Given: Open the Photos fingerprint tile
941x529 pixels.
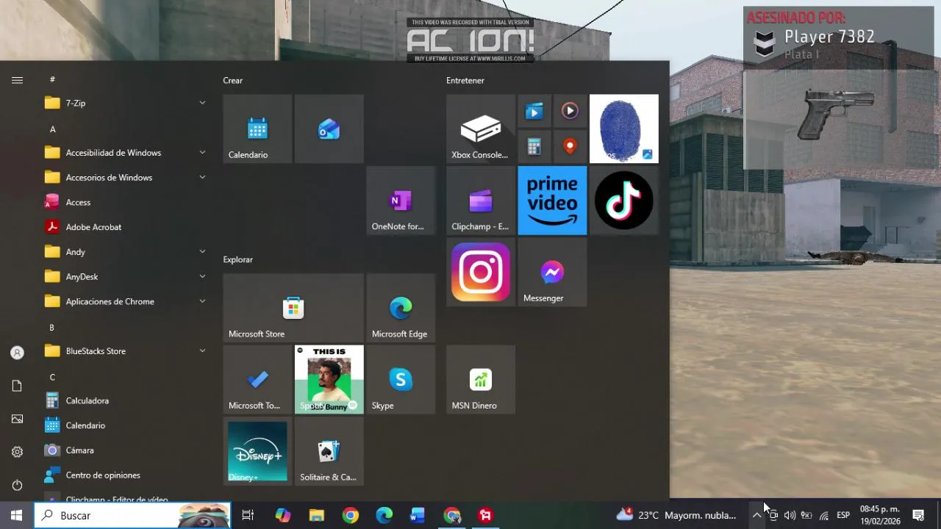Looking at the screenshot, I should point(623,129).
